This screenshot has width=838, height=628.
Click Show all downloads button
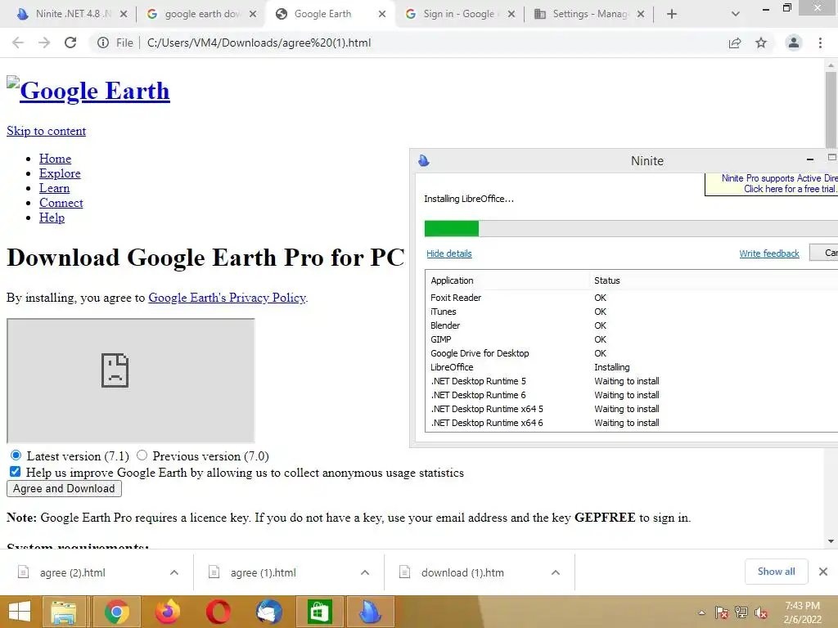(776, 572)
